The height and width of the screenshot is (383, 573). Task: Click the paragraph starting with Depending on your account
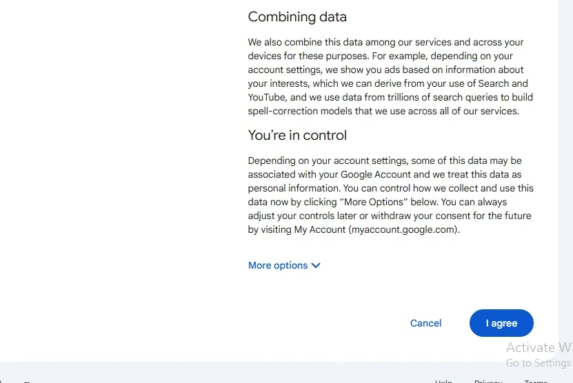pyautogui.click(x=390, y=195)
